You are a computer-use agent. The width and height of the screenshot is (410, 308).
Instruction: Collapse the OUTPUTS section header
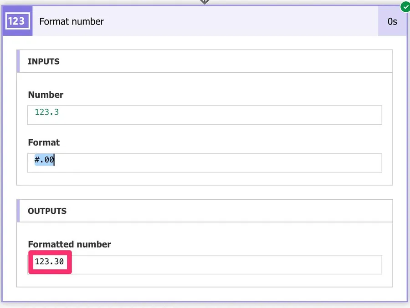pos(47,211)
